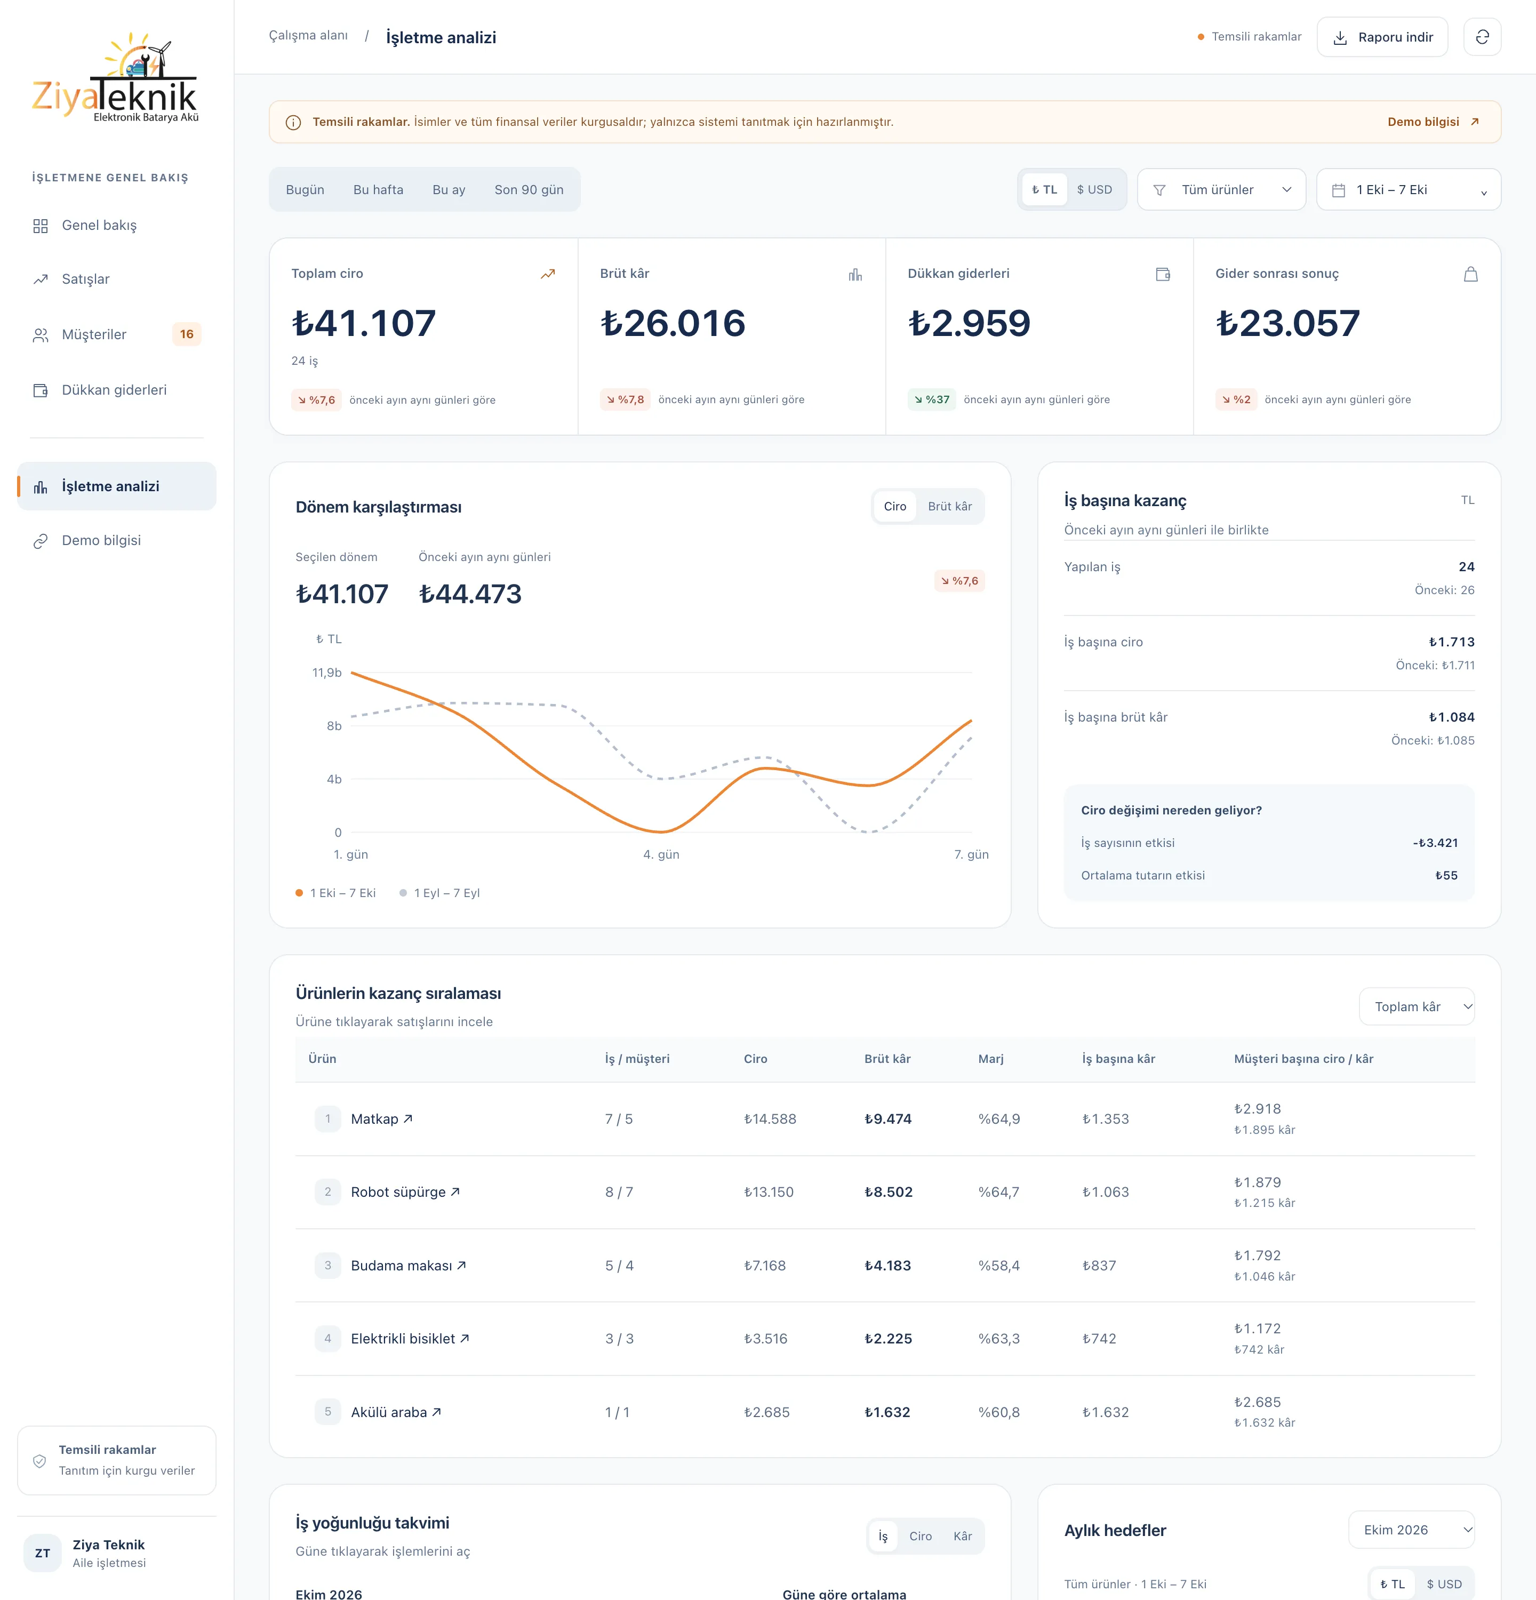
Task: Select the Son 90 gün period tab
Action: [529, 189]
